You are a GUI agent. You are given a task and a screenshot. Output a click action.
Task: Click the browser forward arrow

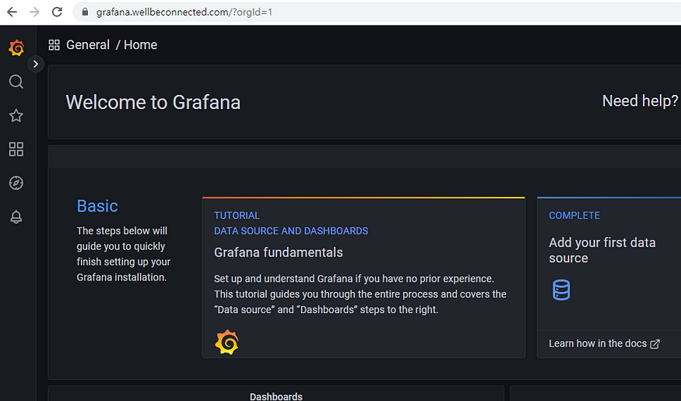34,12
